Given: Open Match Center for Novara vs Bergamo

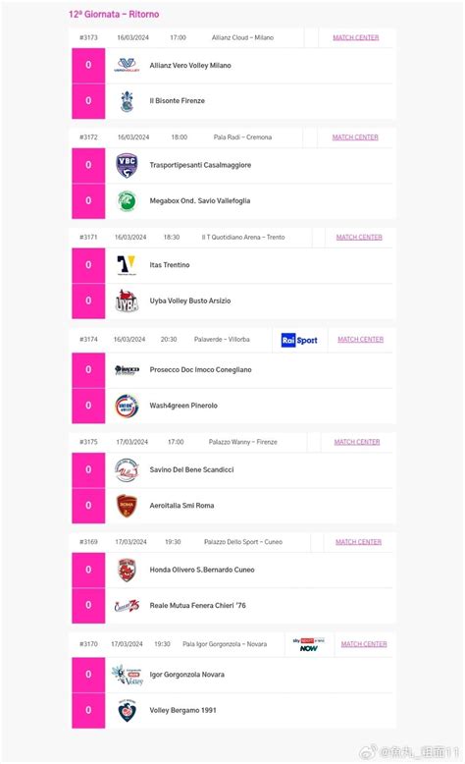Looking at the screenshot, I should [x=364, y=644].
